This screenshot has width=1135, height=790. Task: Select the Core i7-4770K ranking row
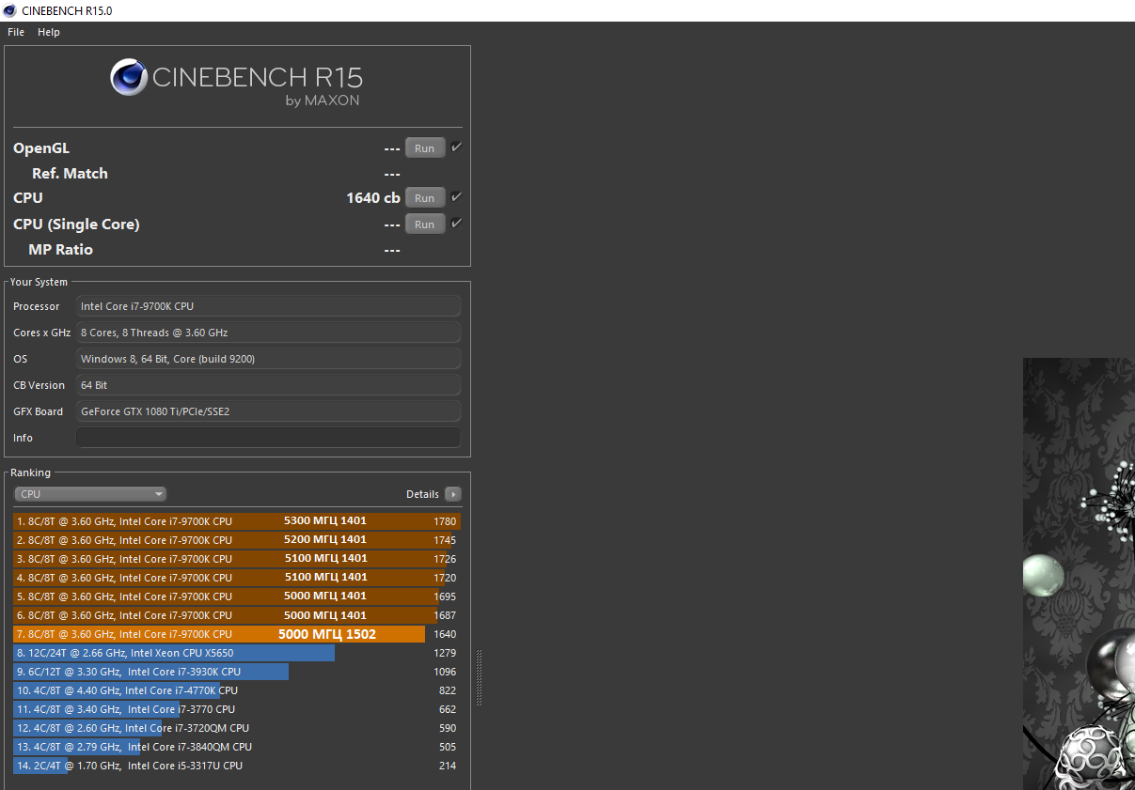click(237, 690)
